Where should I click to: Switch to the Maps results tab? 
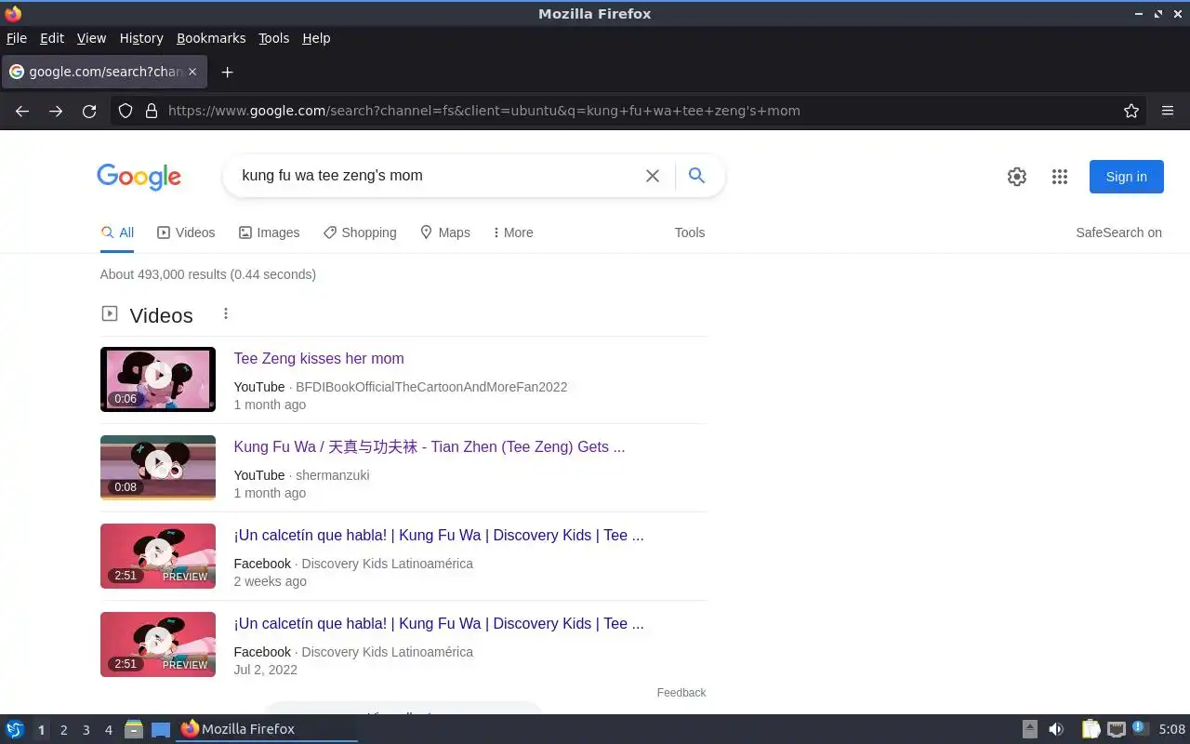click(444, 232)
